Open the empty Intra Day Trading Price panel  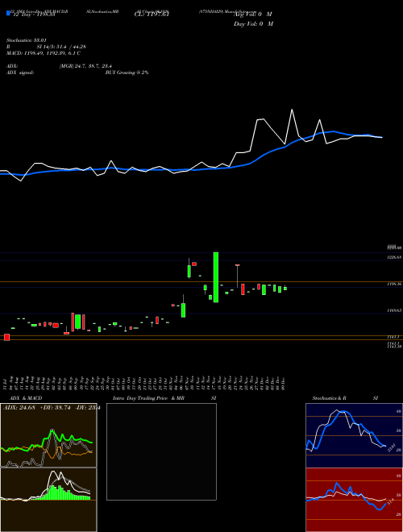[161, 451]
